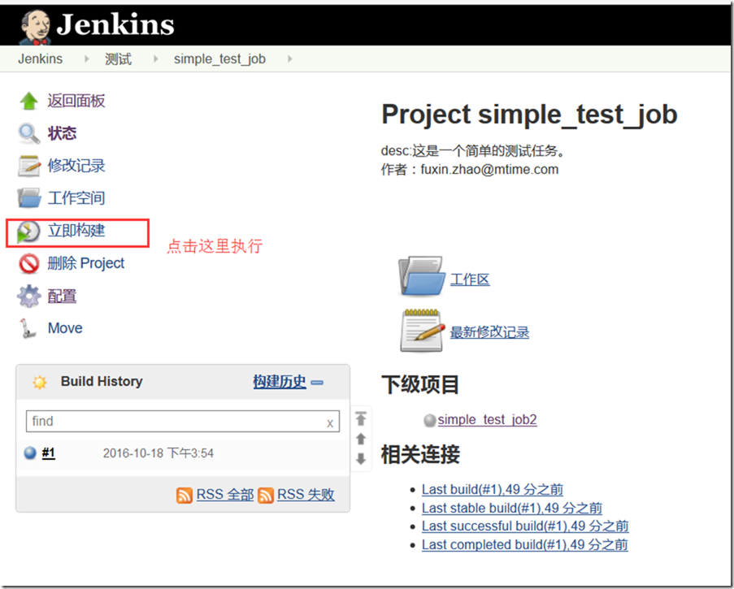
Task: Click the gear icon beside 配置
Action: tap(29, 297)
